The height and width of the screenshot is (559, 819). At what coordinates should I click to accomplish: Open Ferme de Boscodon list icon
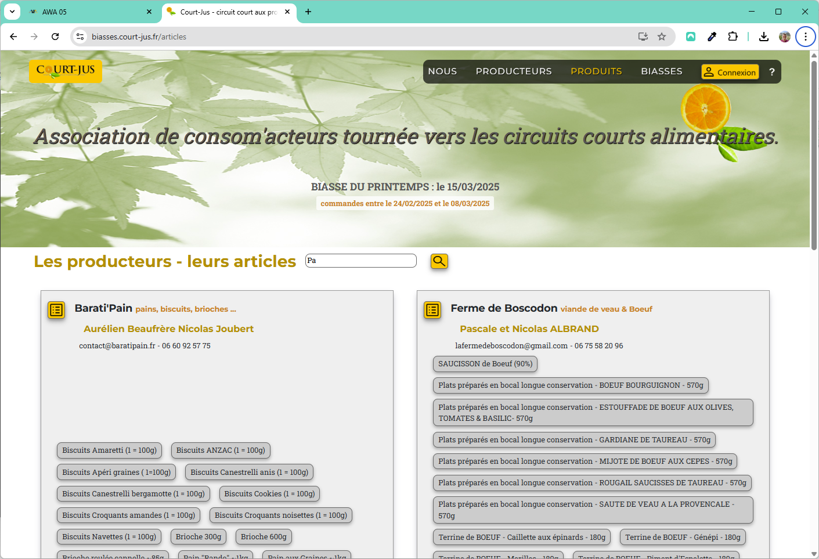click(x=432, y=310)
